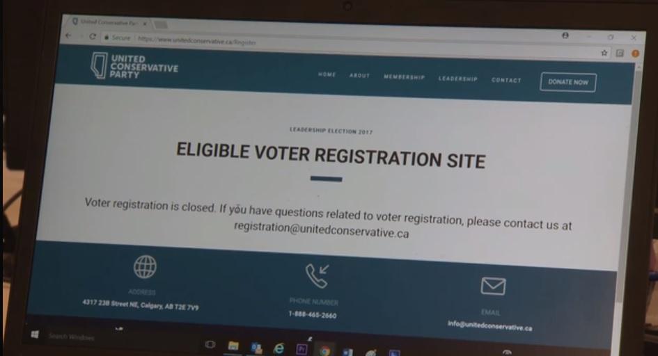Open the MEMBERSHIP navigation item
658x356 pixels.
coord(404,77)
